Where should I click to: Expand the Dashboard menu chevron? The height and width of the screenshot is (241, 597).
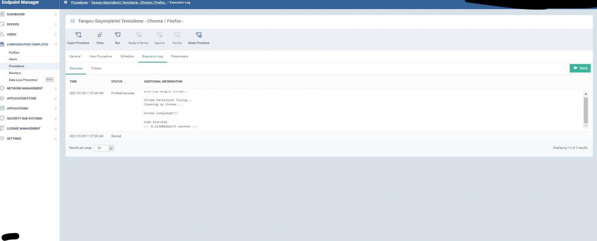(x=56, y=15)
